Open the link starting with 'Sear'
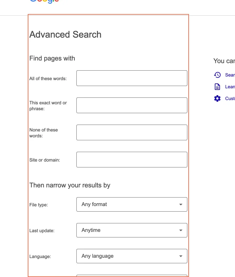235x277 pixels. (x=230, y=75)
